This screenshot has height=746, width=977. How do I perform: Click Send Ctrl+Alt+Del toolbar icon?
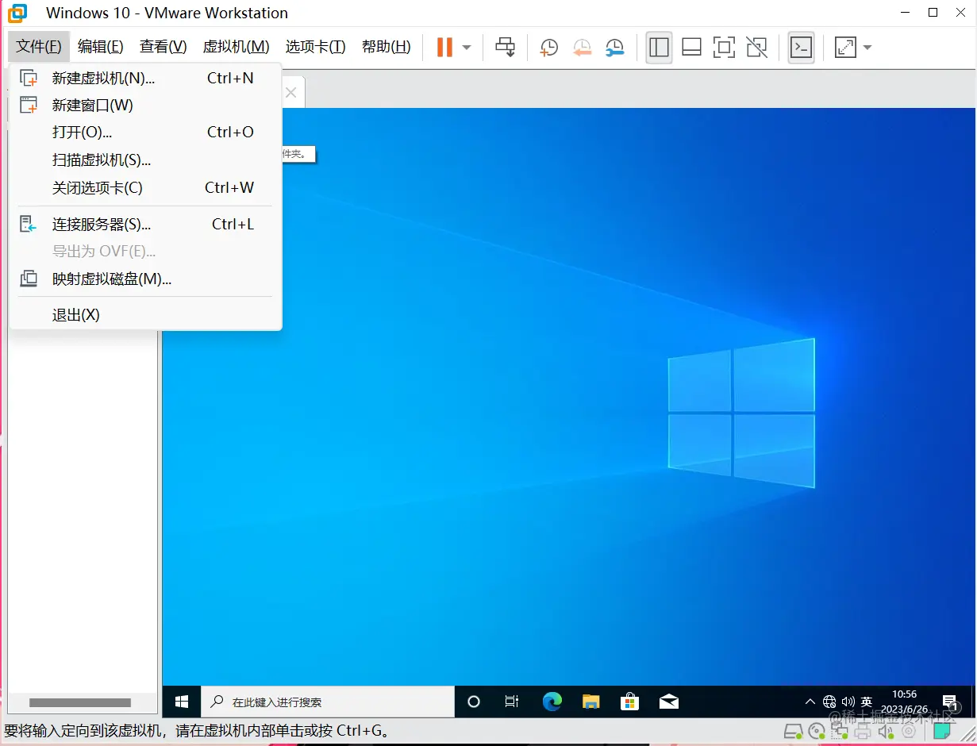(x=505, y=48)
